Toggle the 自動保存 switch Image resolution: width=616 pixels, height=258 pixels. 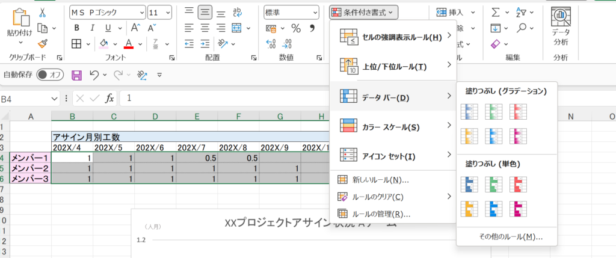tap(50, 75)
